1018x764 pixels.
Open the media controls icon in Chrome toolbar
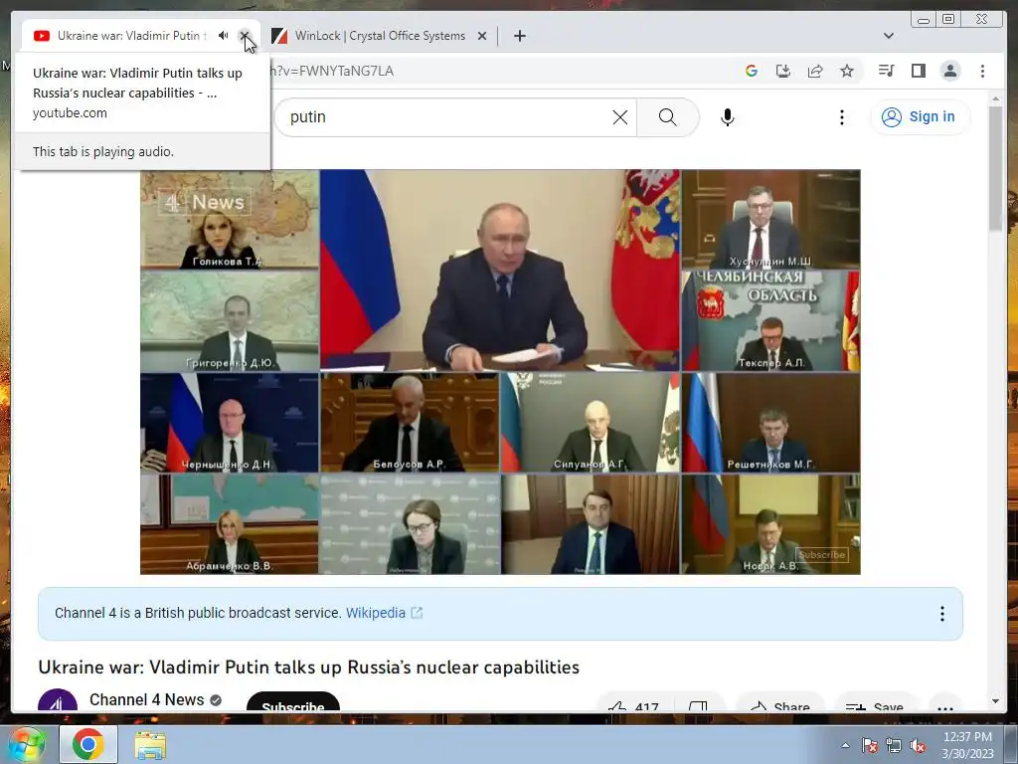tap(886, 71)
